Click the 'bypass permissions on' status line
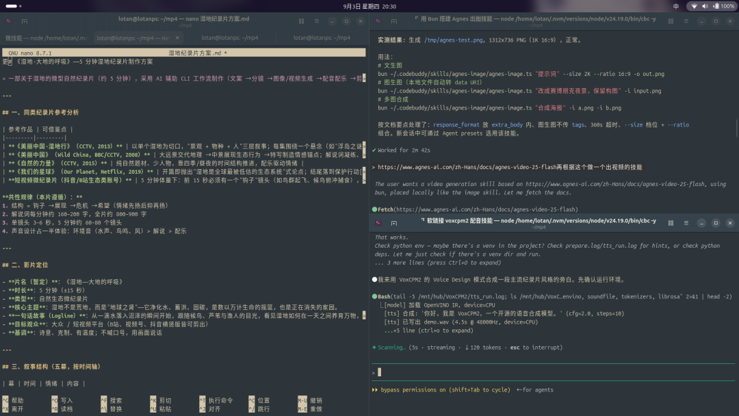The width and height of the screenshot is (739, 416). (441, 390)
